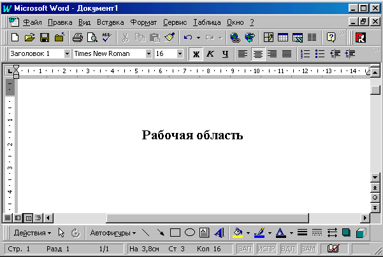Viewport: 383px width, 257px height.
Task: Align text to the left
Action: (x=243, y=54)
